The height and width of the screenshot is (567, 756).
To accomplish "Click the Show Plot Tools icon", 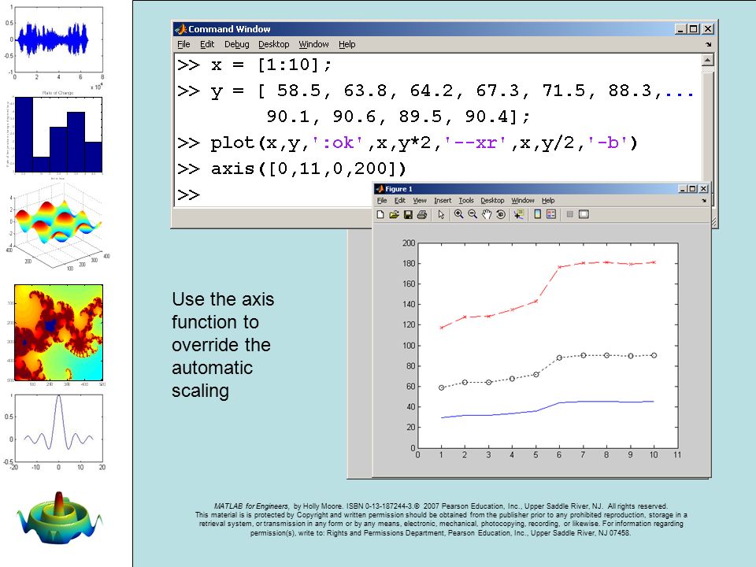I will tap(584, 214).
